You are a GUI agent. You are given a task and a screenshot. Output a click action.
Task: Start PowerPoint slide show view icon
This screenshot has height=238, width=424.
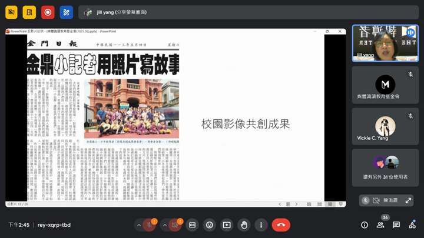click(341, 205)
